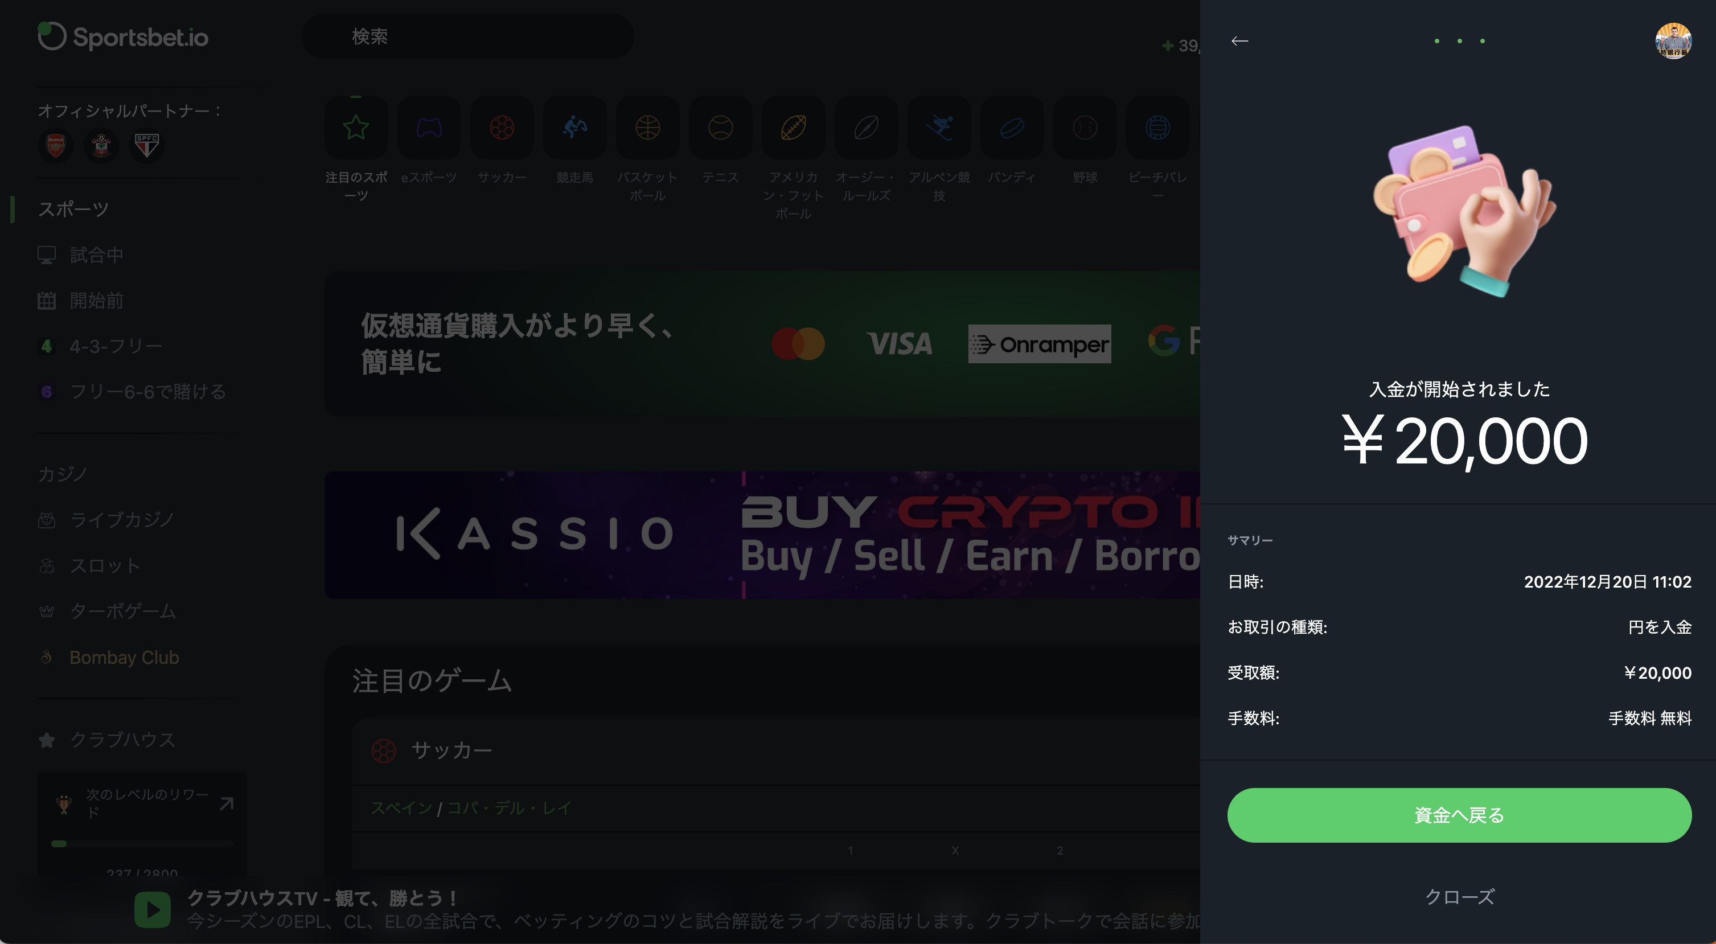1716x944 pixels.
Task: Select the テニス ball icon
Action: coord(721,127)
